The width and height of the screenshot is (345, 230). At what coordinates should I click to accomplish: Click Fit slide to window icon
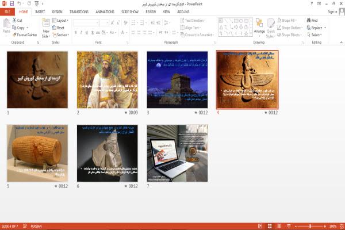(x=342, y=226)
